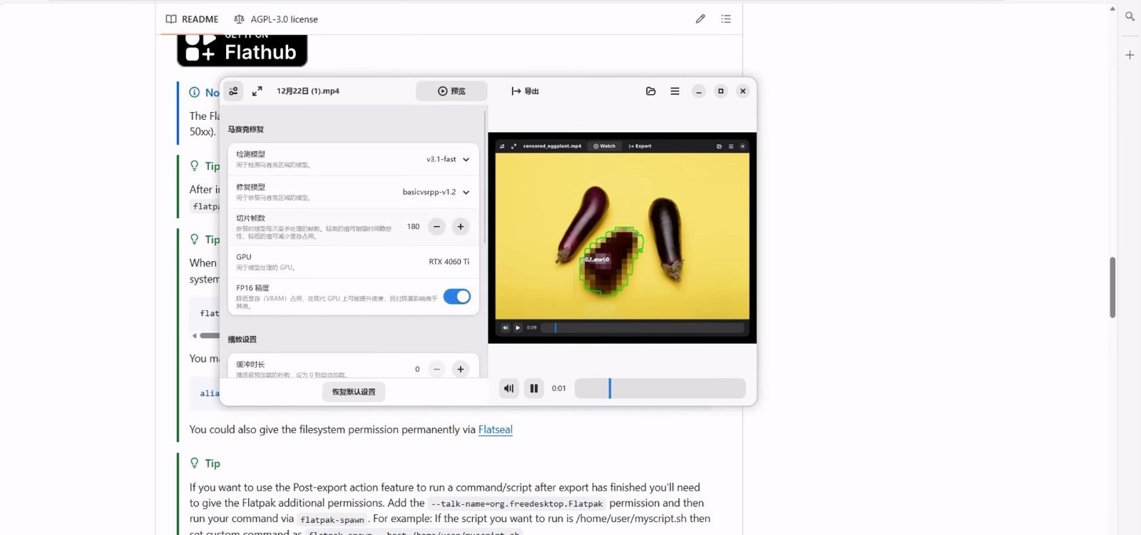Open the 修复模型 basicvsrpp-v1.2 dropdown
The height and width of the screenshot is (535, 1141).
[436, 193]
